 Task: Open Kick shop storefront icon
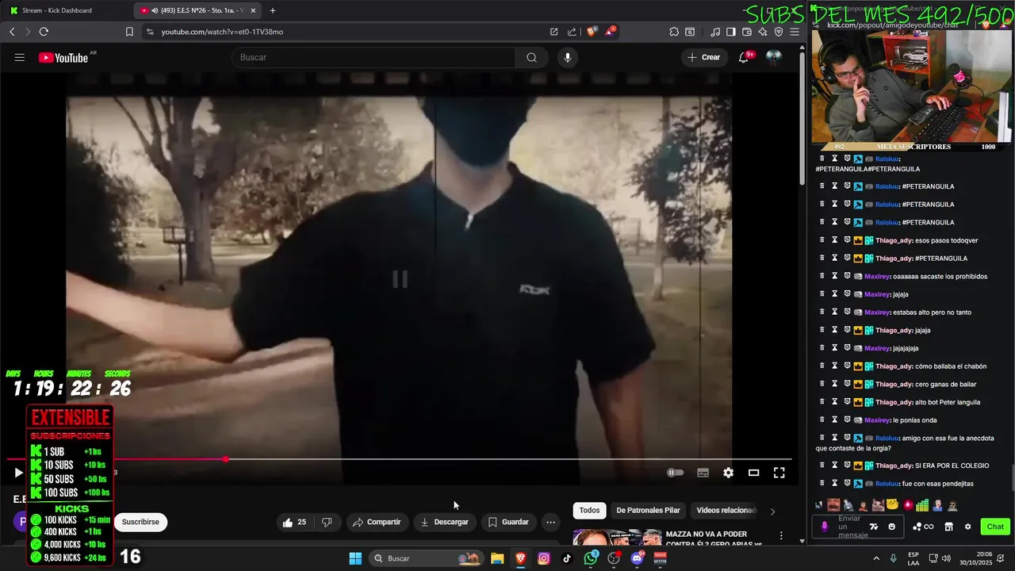click(948, 527)
